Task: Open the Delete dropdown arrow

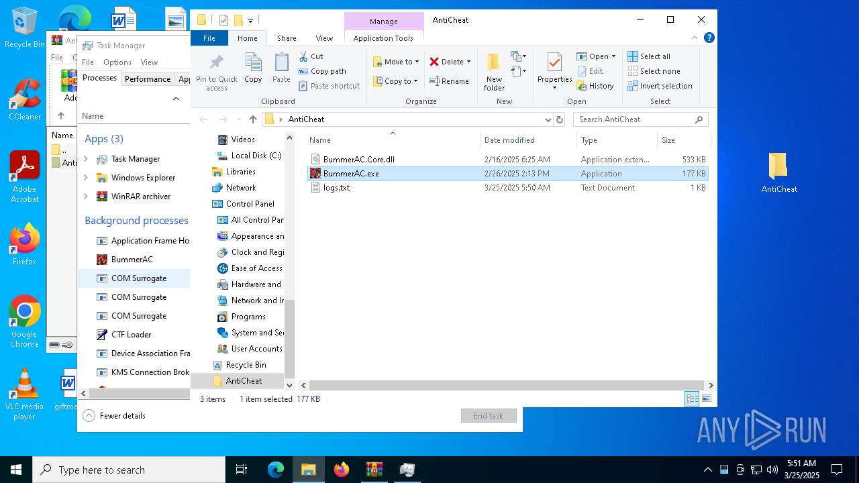Action: click(468, 62)
